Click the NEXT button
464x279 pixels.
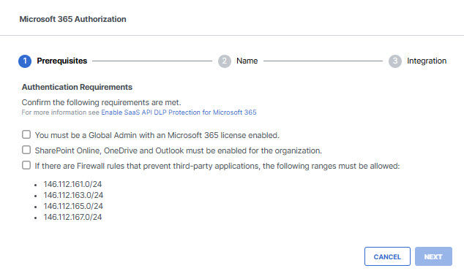point(433,256)
